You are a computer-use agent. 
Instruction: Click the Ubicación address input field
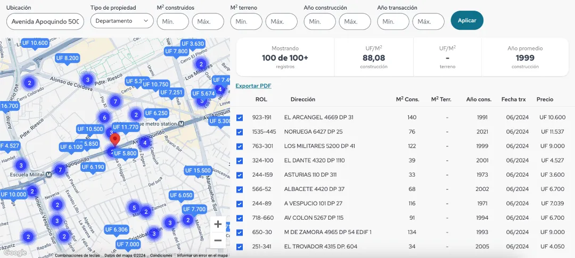(46, 21)
